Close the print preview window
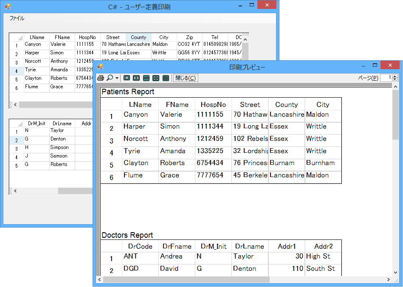 pyautogui.click(x=390, y=65)
